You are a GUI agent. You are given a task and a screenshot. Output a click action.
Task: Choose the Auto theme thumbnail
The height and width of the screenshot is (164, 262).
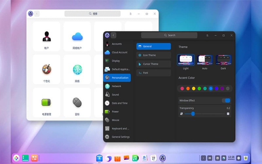pos(205,60)
